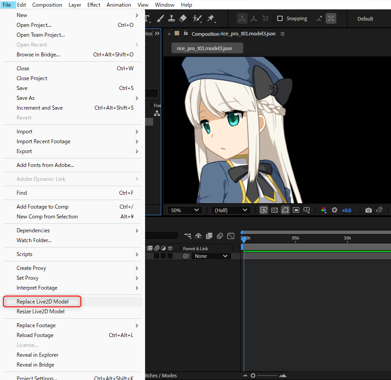The image size is (391, 380).
Task: Click the Reset Exposure icon
Action: tap(335, 210)
